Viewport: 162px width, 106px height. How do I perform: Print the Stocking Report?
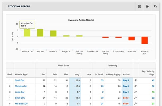click(x=147, y=6)
